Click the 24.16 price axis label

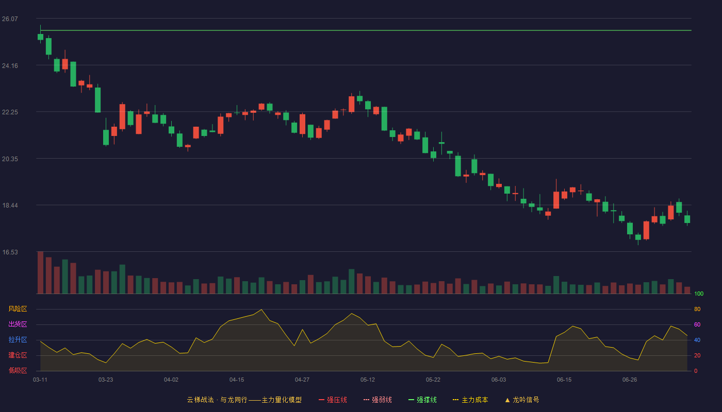(x=10, y=66)
